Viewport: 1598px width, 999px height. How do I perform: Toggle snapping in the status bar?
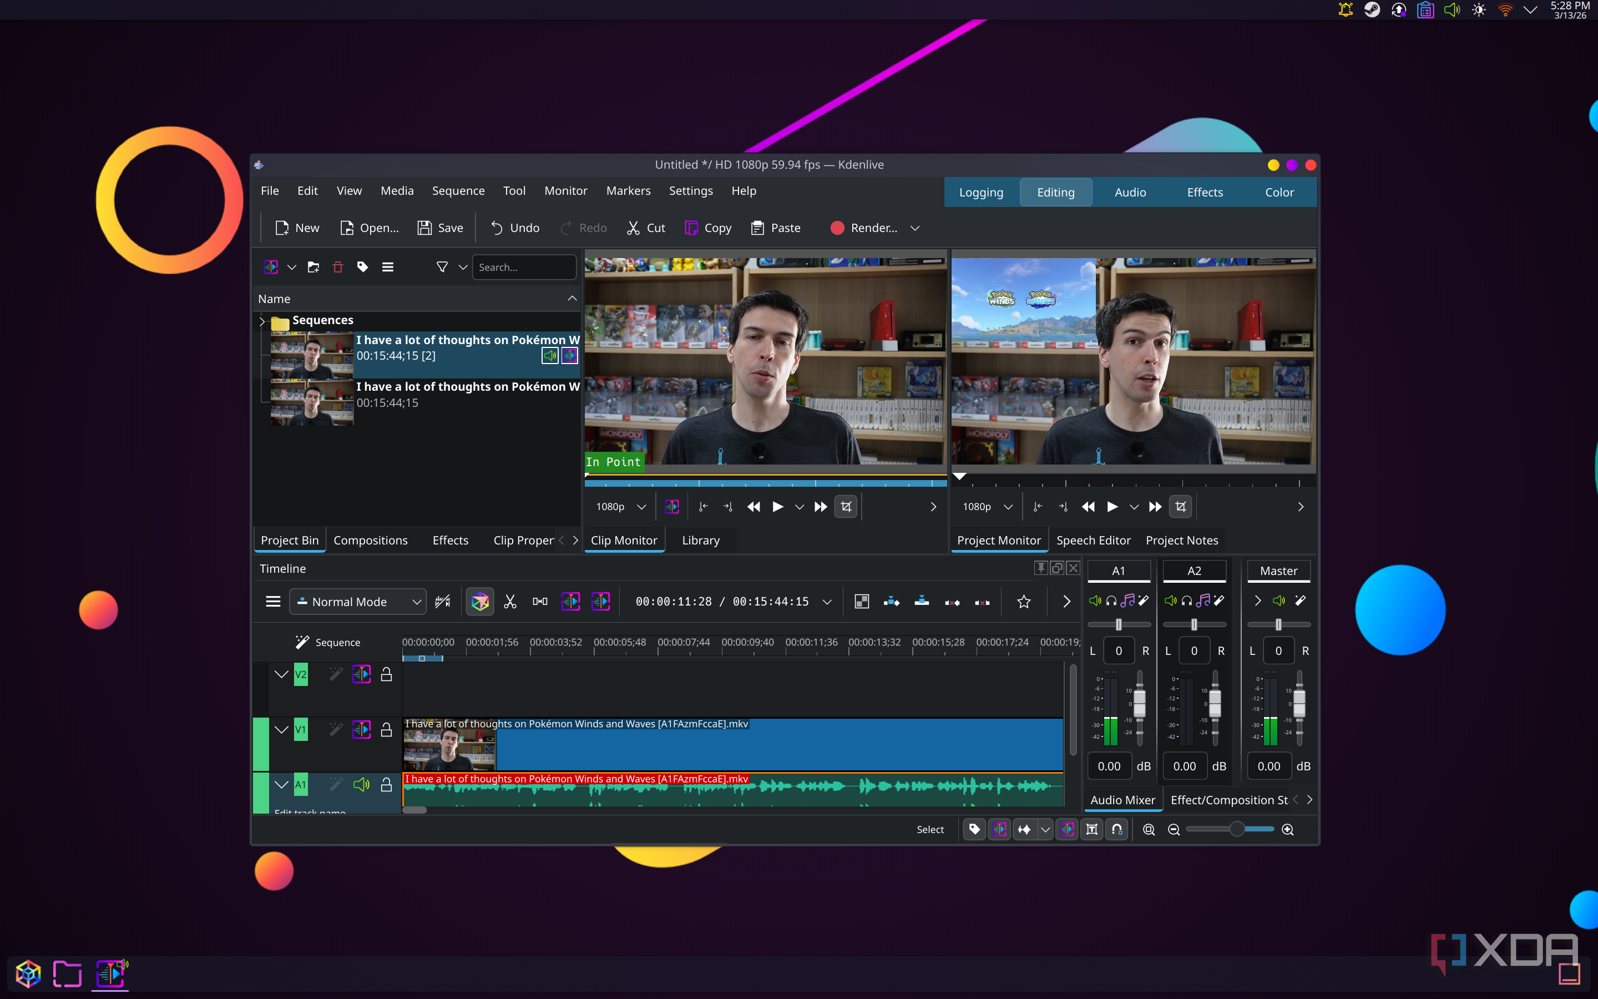1116,829
